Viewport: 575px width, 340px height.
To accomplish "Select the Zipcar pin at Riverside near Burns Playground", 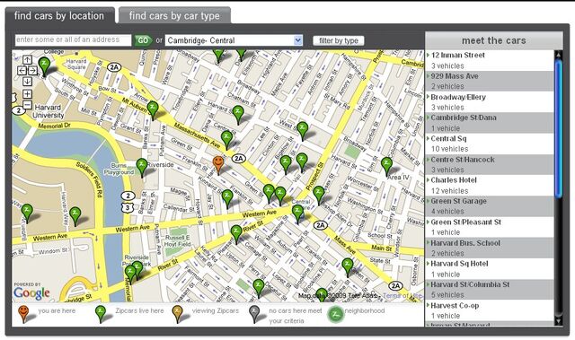I will (x=142, y=167).
